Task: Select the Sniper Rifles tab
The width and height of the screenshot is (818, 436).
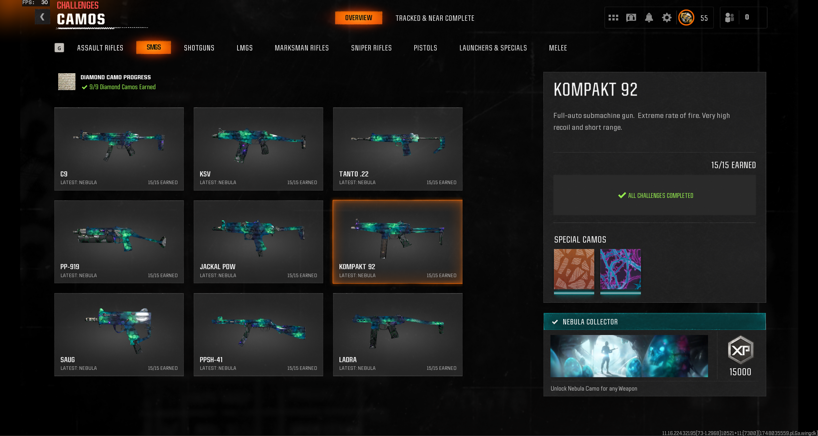Action: pos(371,48)
